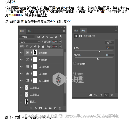Image resolution: width=134 pixels, height=121 pixels.
Task: Hide the 总体饱和度 layer
Action: pyautogui.click(x=21, y=67)
